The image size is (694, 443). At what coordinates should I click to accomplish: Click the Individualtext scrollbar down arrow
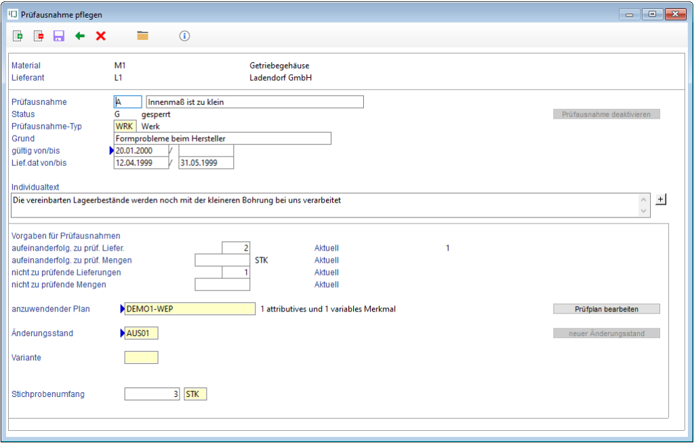644,211
